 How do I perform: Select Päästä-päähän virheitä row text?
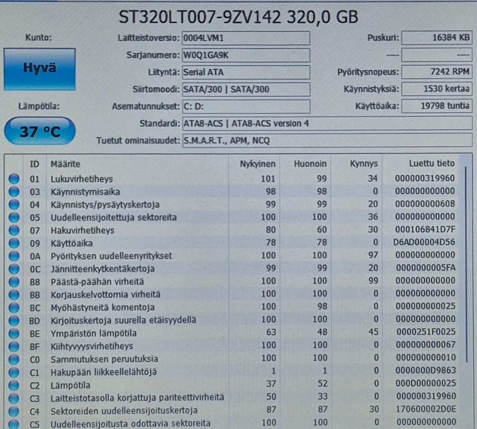click(97, 282)
